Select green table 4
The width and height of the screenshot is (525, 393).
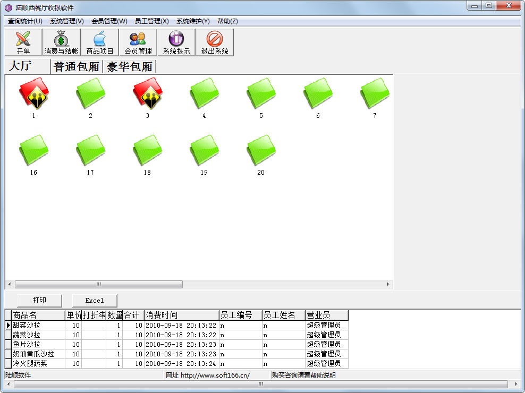click(x=204, y=93)
